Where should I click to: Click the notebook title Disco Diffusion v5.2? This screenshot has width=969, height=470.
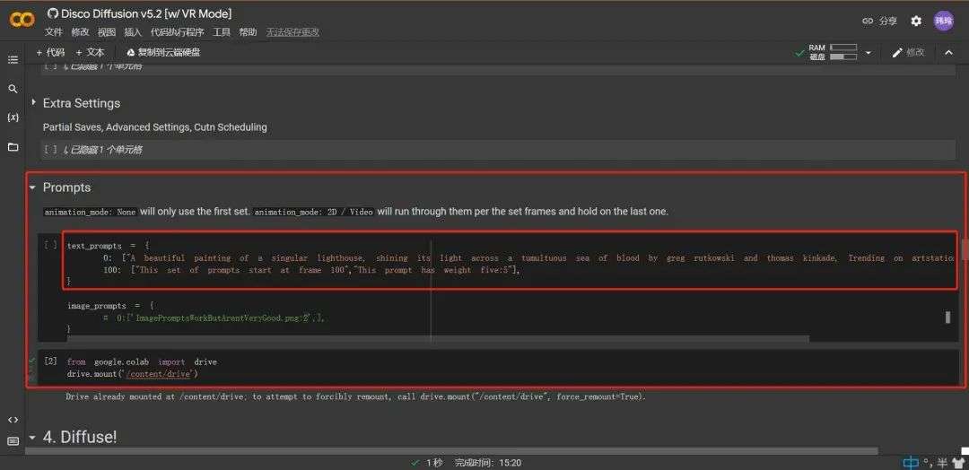146,13
